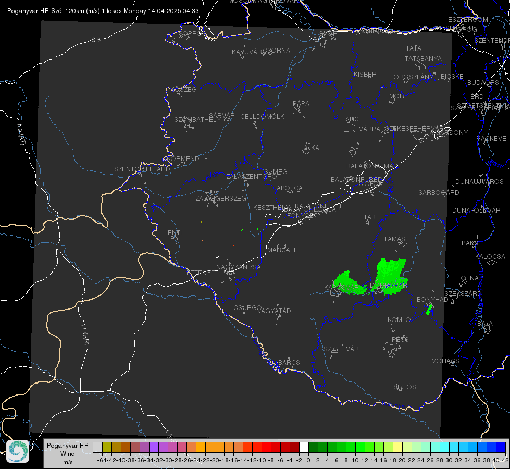Click the TOLNA city label
The image size is (510, 469).
(468, 278)
